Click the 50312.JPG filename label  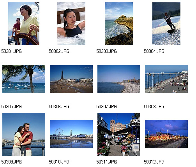tap(154, 162)
